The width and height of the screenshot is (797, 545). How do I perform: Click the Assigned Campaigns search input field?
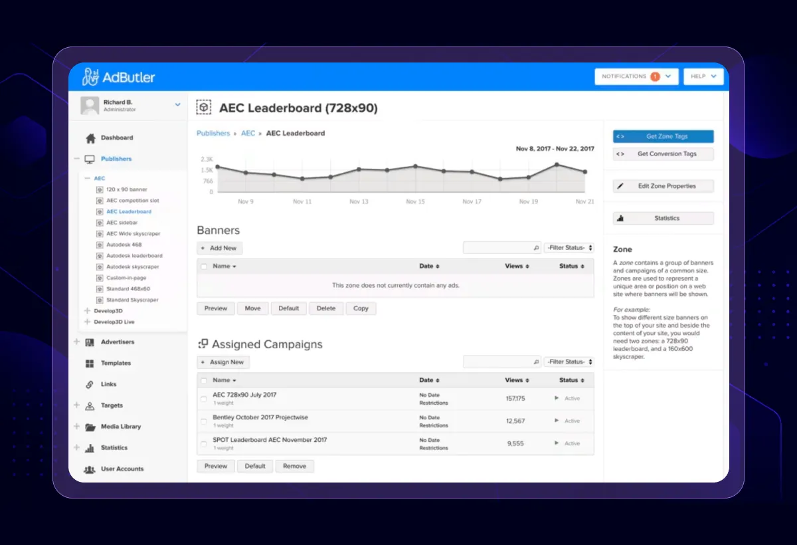[x=502, y=362]
